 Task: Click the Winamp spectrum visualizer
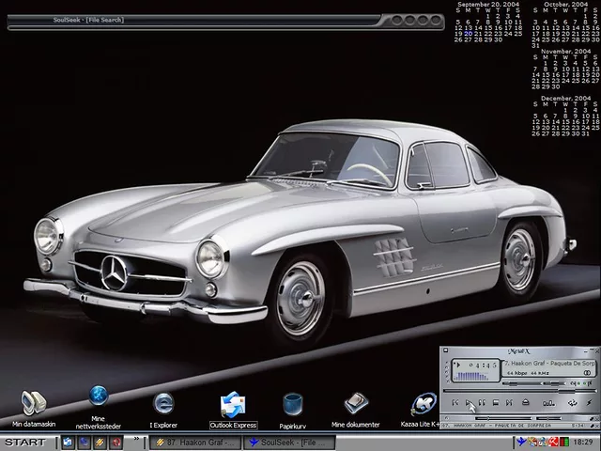(471, 376)
